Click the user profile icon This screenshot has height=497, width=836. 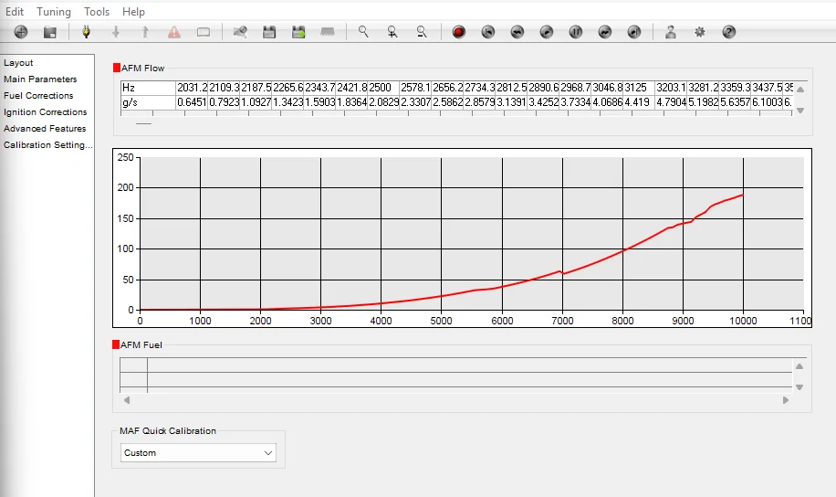tap(671, 32)
